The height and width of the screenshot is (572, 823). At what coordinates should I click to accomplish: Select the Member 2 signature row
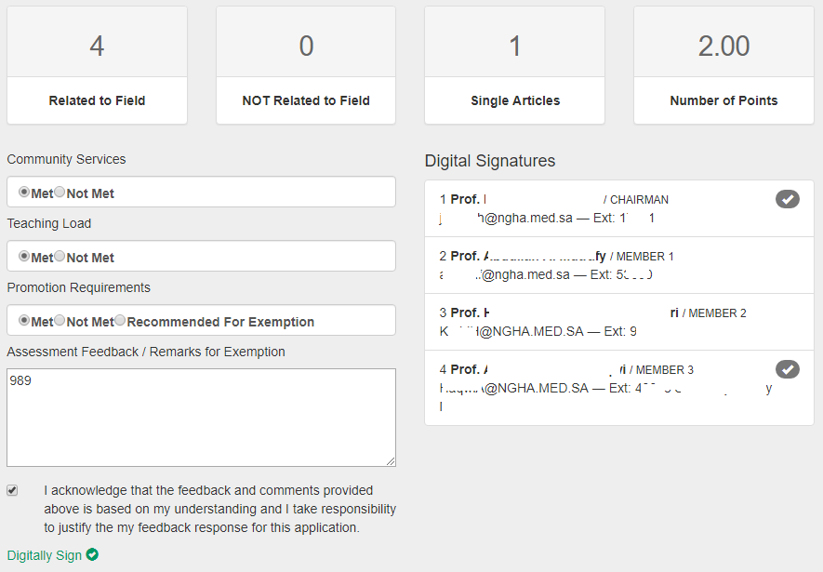619,322
